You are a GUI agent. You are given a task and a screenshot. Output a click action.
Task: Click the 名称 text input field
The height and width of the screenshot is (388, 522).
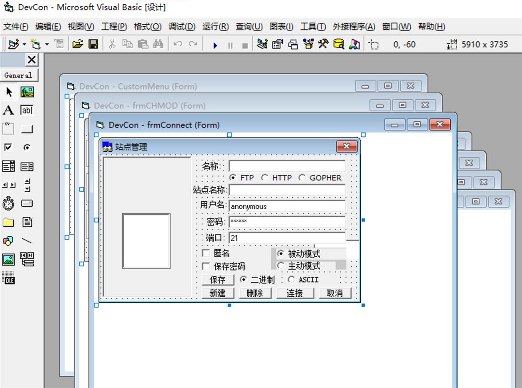point(287,166)
